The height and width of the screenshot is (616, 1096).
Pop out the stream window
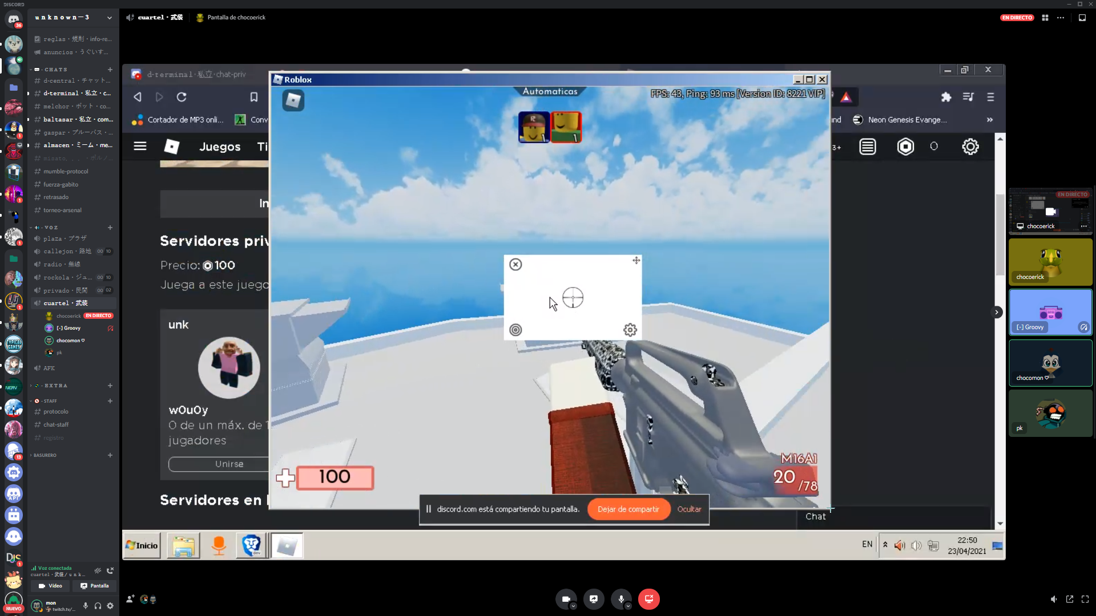point(1070,599)
